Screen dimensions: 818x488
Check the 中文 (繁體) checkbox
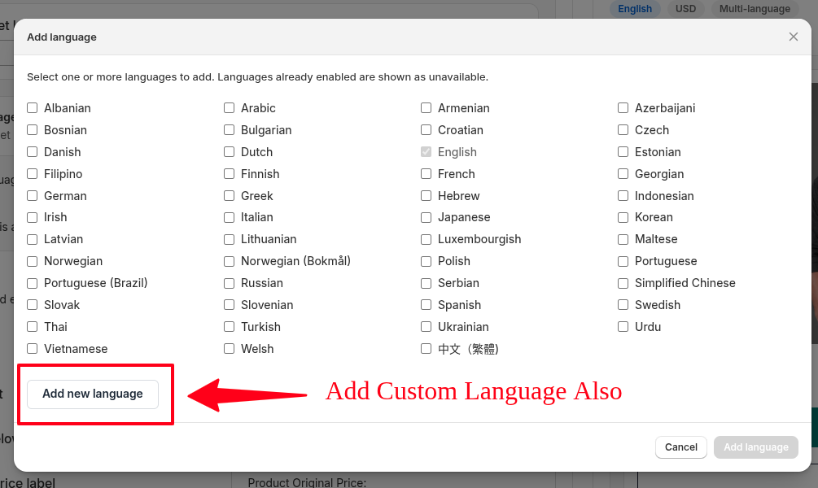tap(426, 348)
